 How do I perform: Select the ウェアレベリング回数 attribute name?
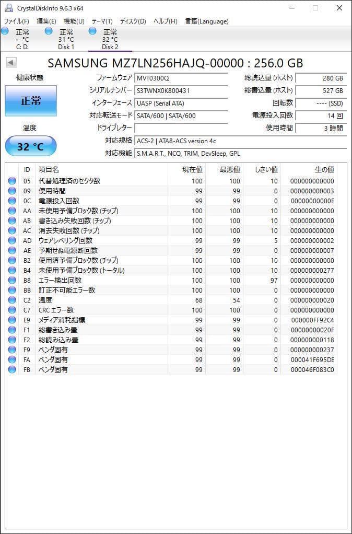65,240
